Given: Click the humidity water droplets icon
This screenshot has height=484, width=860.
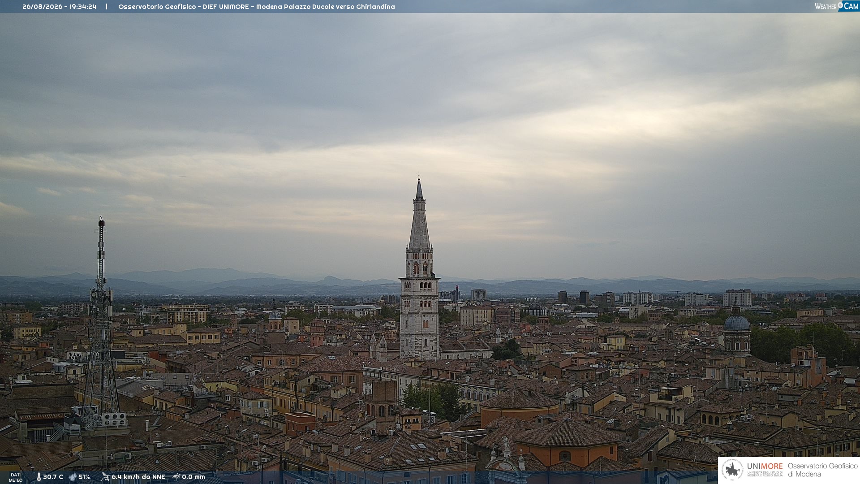Looking at the screenshot, I should (x=73, y=477).
